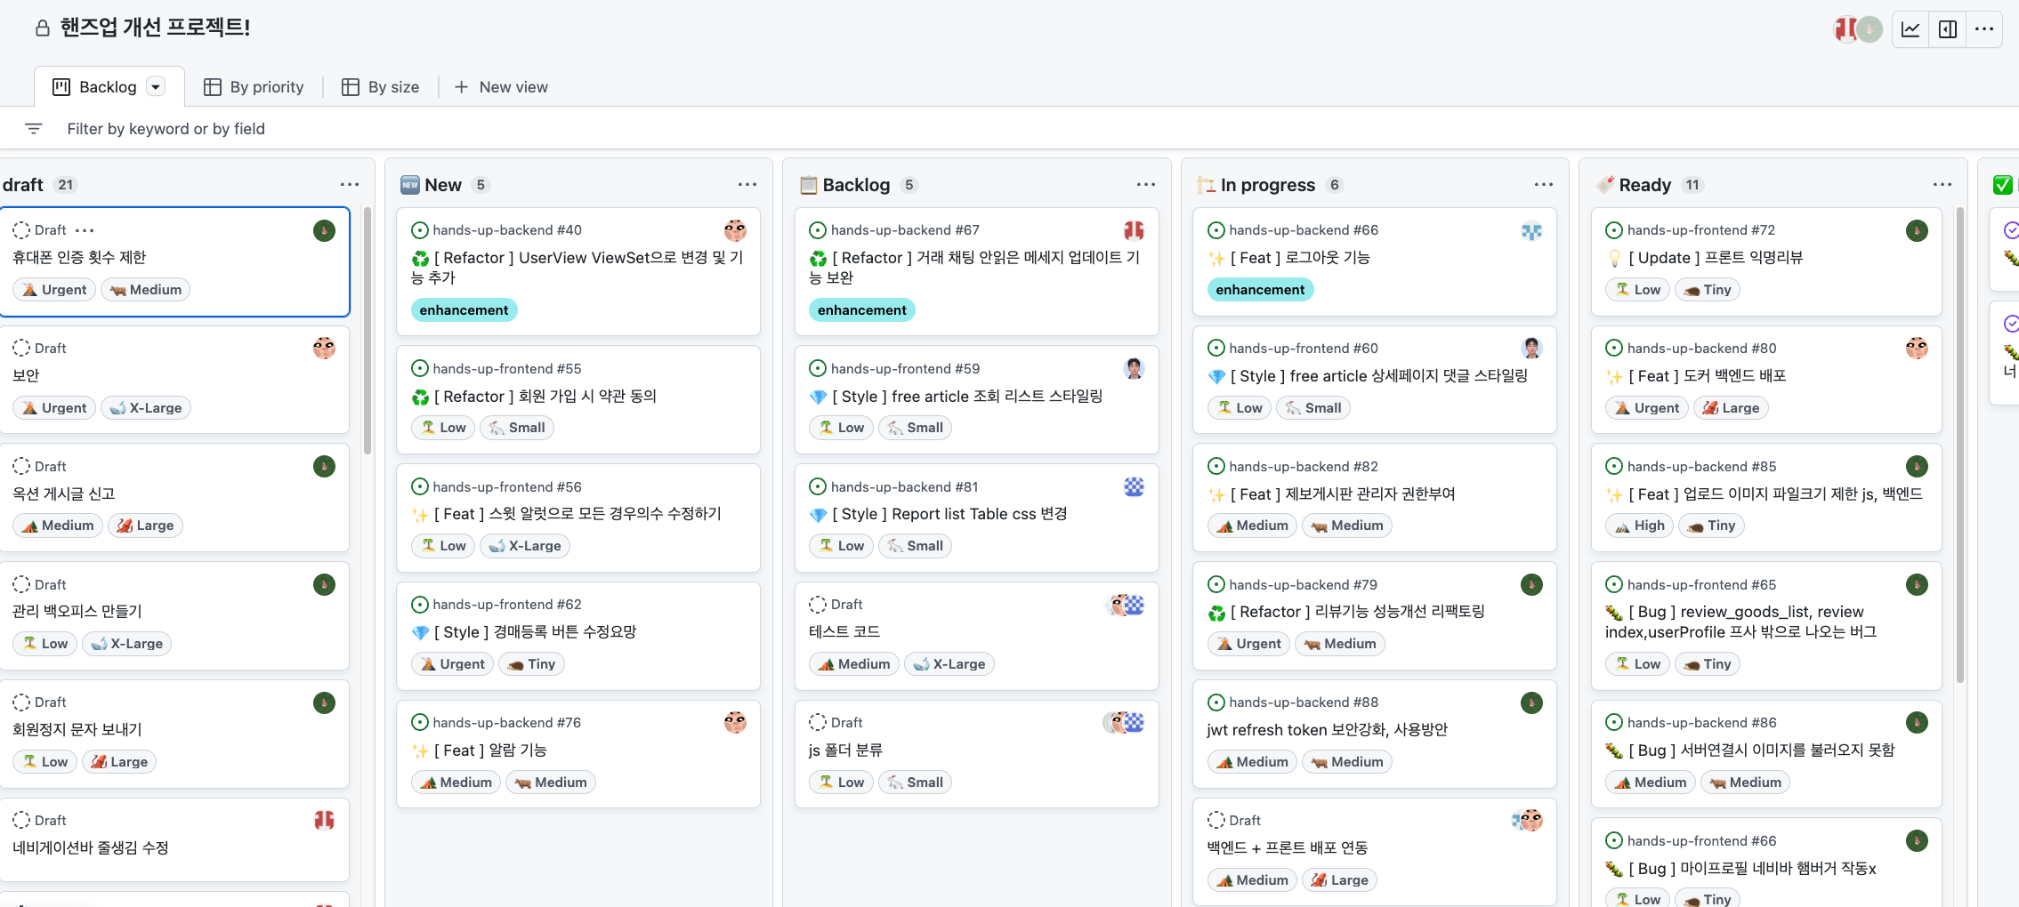Click the Urgent priority tag on 보안 card
Viewport: 2019px width, 907px height.
(55, 408)
